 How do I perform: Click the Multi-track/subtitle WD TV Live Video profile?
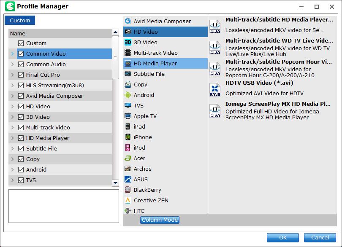click(272, 48)
